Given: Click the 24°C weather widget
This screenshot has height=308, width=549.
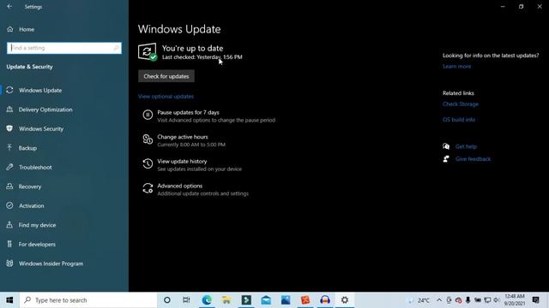Looking at the screenshot, I should pos(419,300).
